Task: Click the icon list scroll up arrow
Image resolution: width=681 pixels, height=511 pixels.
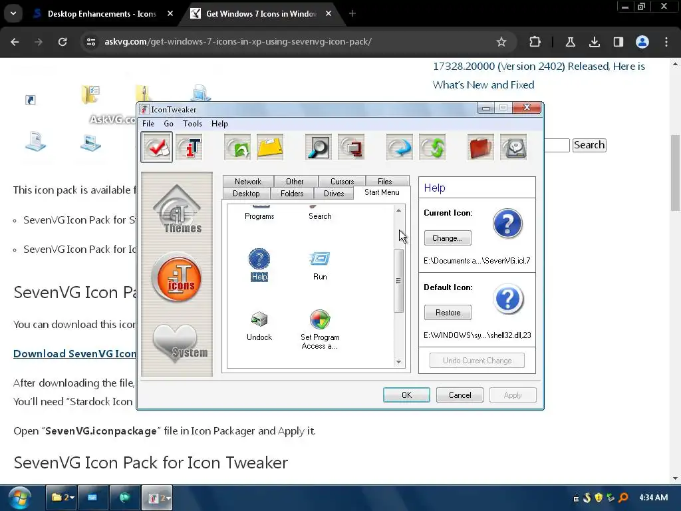Action: (399, 210)
